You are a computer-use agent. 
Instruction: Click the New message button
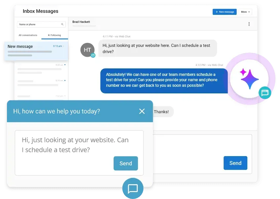tap(225, 12)
